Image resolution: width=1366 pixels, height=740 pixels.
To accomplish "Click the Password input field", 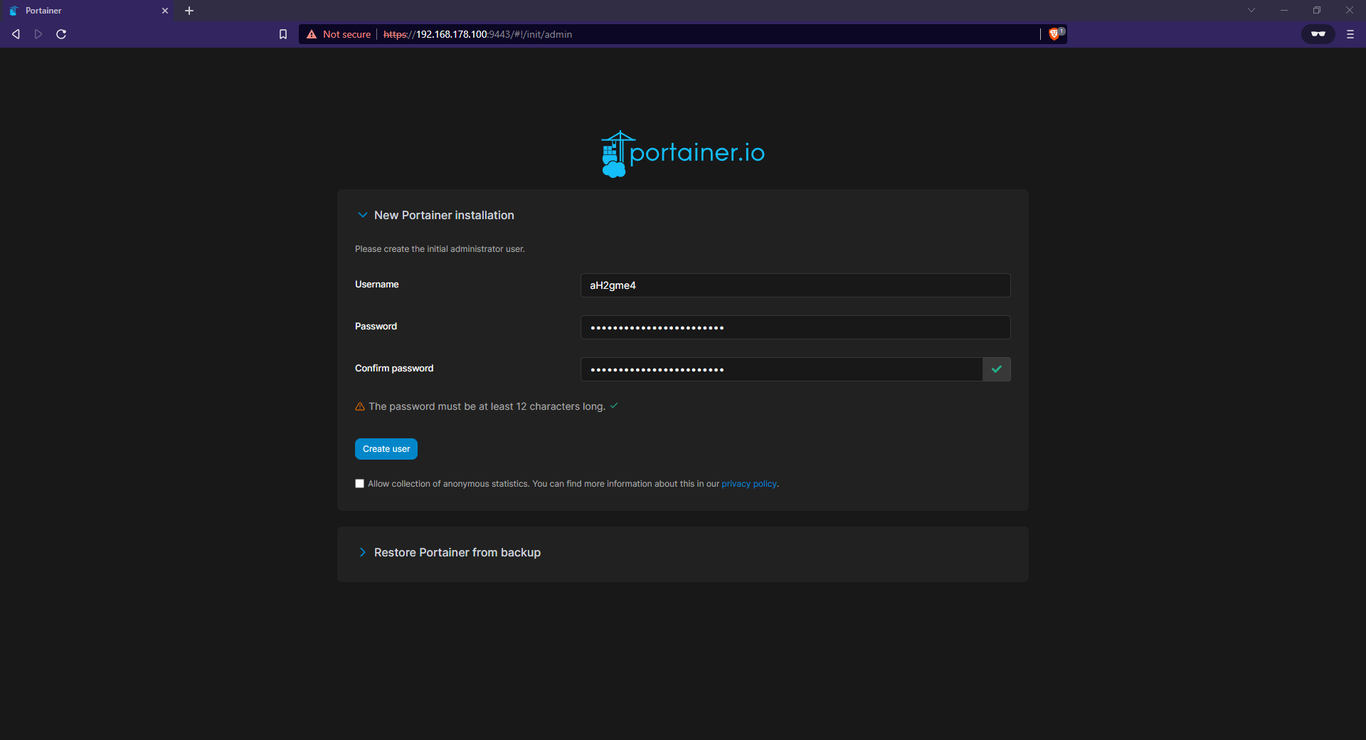I will pos(795,327).
